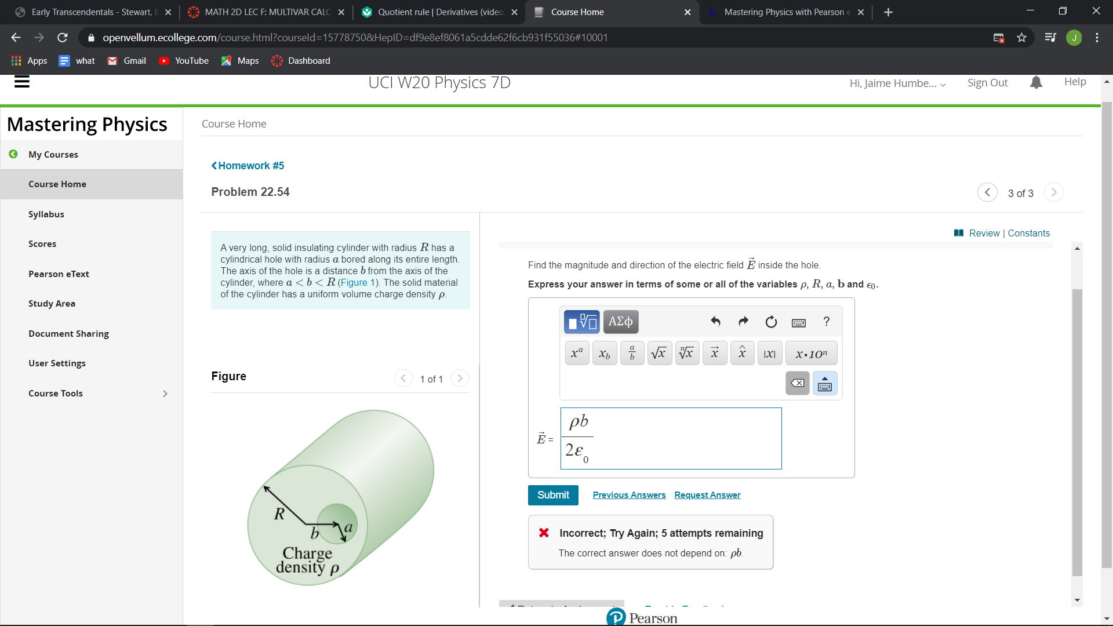Viewport: 1113px width, 626px height.
Task: Click the redo arrow icon
Action: 742,321
